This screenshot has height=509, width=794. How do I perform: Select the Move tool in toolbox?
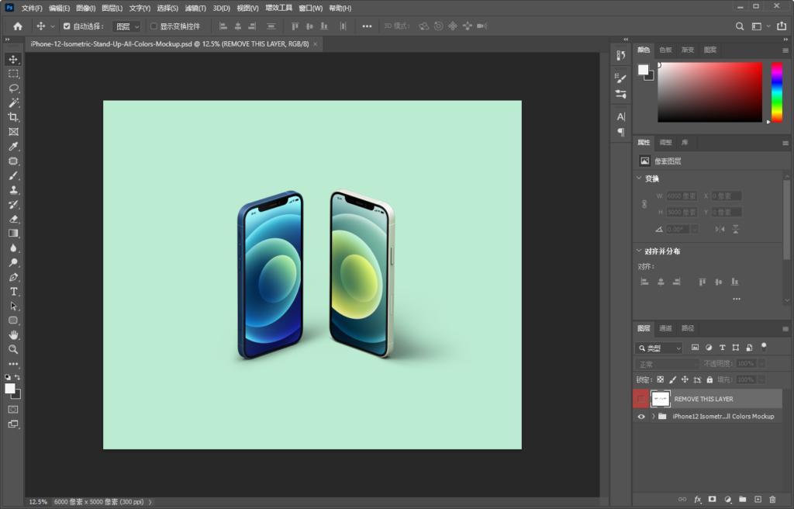[x=13, y=59]
